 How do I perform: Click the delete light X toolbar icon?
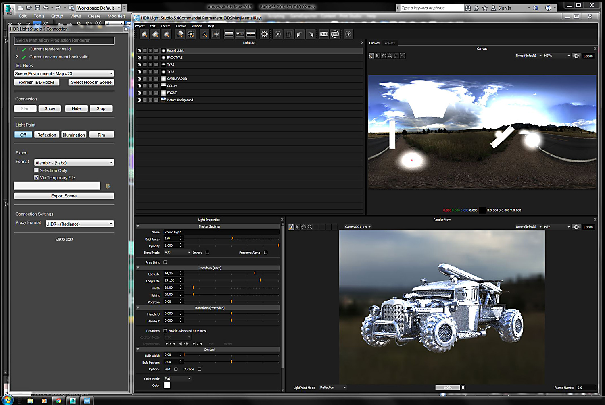pos(277,35)
